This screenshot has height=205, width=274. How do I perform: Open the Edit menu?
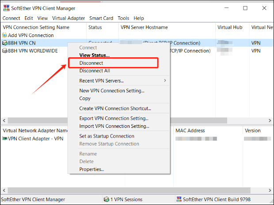(x=29, y=18)
